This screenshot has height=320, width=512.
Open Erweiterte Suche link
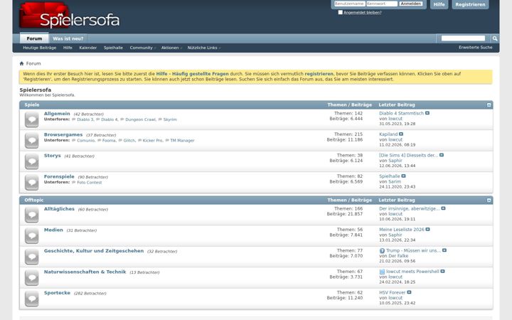476,48
